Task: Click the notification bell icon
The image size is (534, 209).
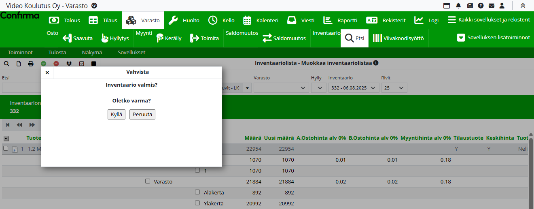Action: pyautogui.click(x=458, y=6)
